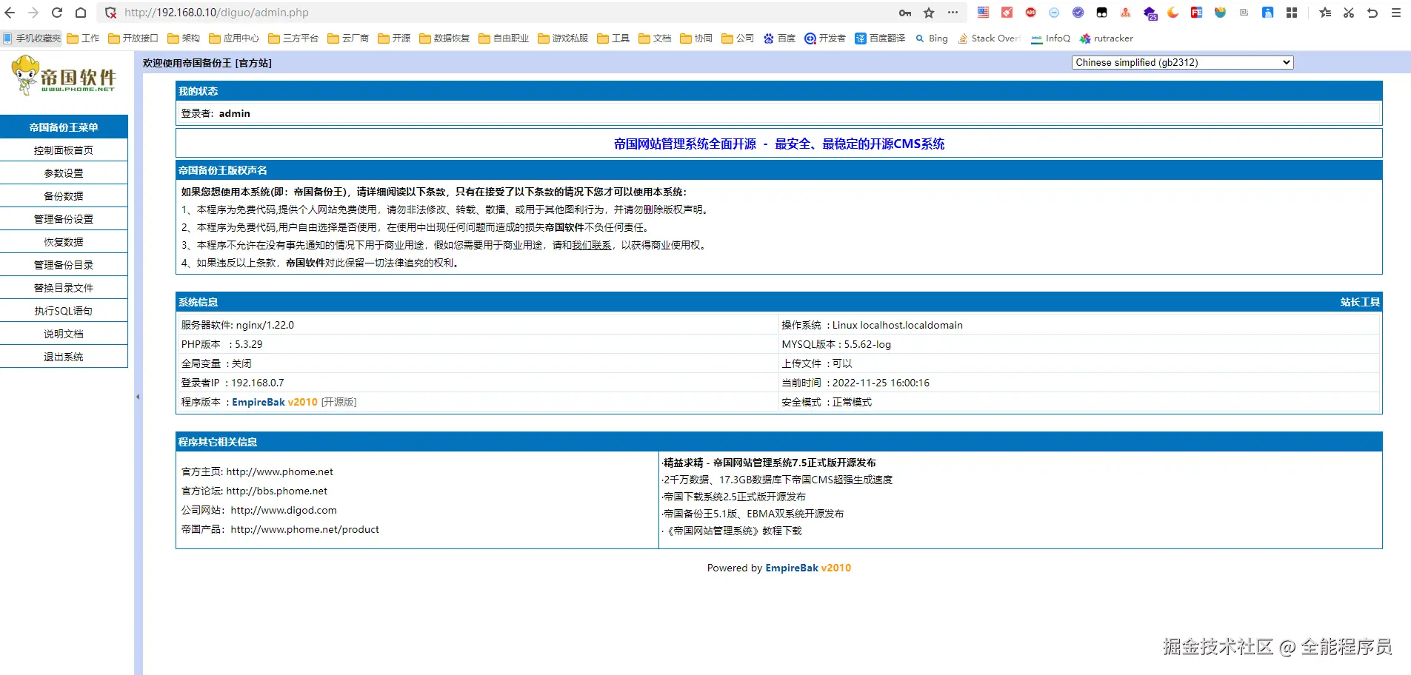
Task: Open 执行SQL语句 in the sidebar
Action: [64, 311]
